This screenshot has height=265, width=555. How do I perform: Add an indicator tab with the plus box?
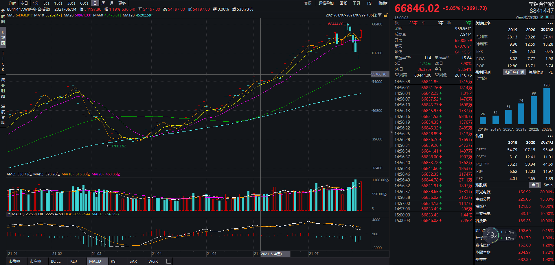click(169, 261)
